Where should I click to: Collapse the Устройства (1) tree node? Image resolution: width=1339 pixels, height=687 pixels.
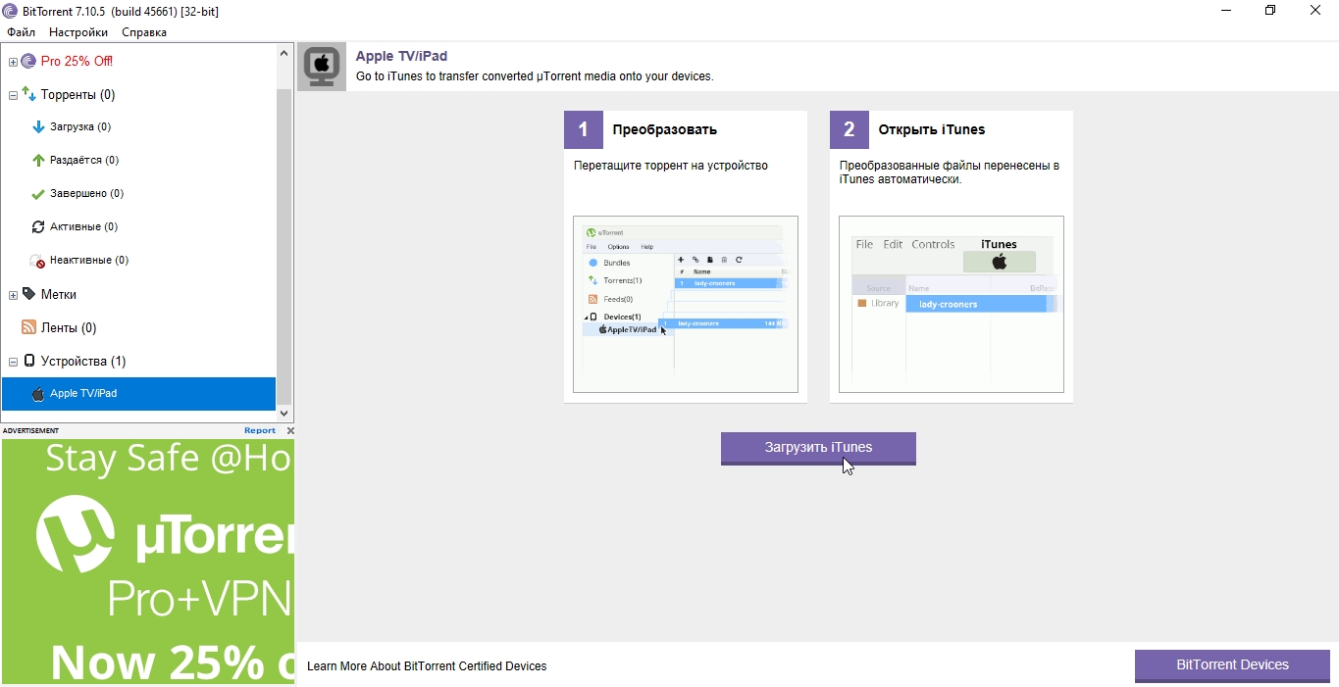[13, 362]
